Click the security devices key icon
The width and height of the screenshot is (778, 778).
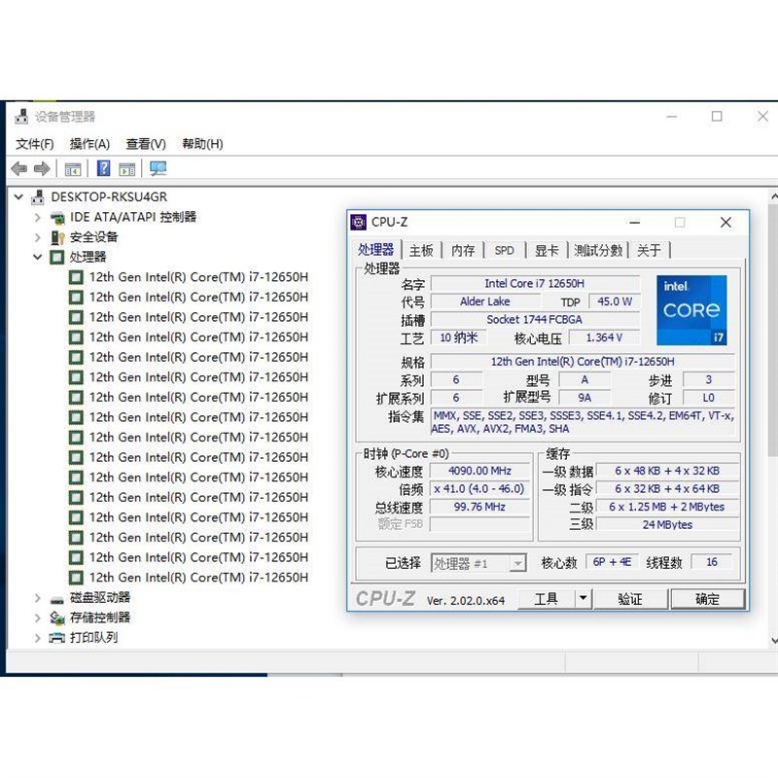pyautogui.click(x=57, y=237)
